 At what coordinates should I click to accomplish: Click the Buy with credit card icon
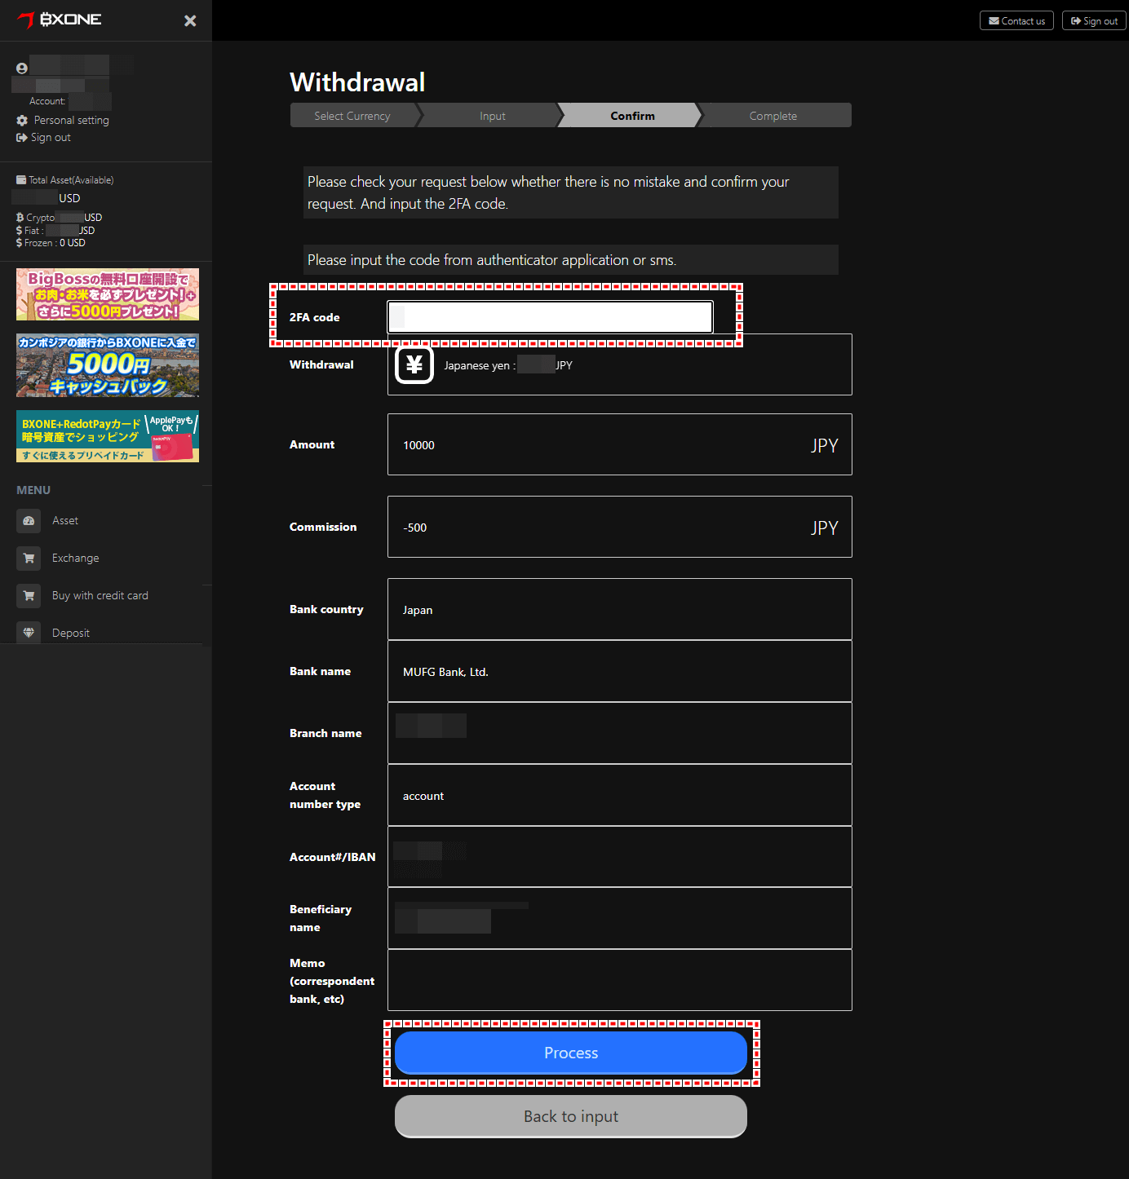coord(29,595)
